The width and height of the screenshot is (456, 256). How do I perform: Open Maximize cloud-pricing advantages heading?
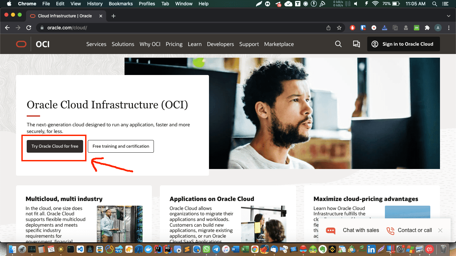pyautogui.click(x=366, y=199)
